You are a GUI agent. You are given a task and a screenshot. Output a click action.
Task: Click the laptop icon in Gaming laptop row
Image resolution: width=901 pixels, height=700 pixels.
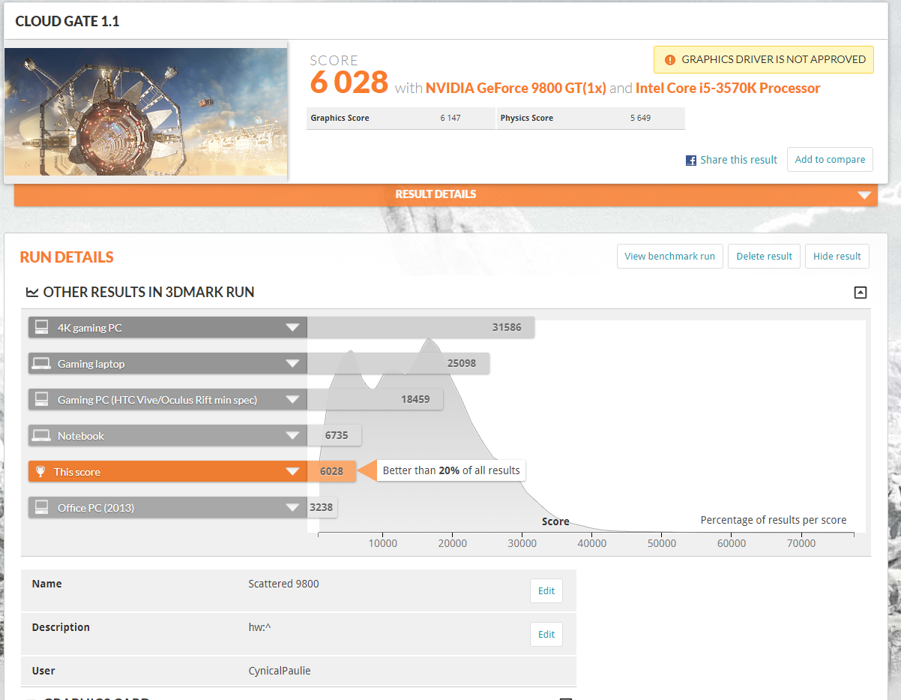[42, 364]
